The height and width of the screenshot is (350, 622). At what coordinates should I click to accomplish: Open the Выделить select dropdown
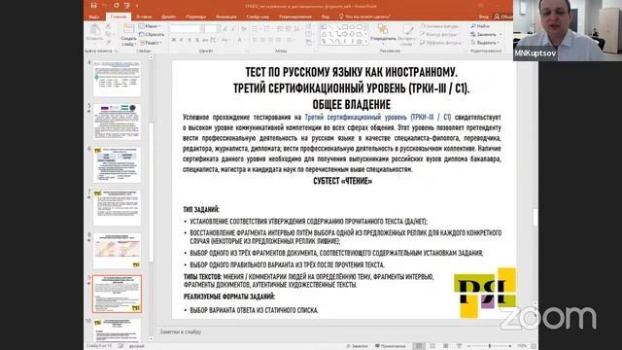pos(486,43)
